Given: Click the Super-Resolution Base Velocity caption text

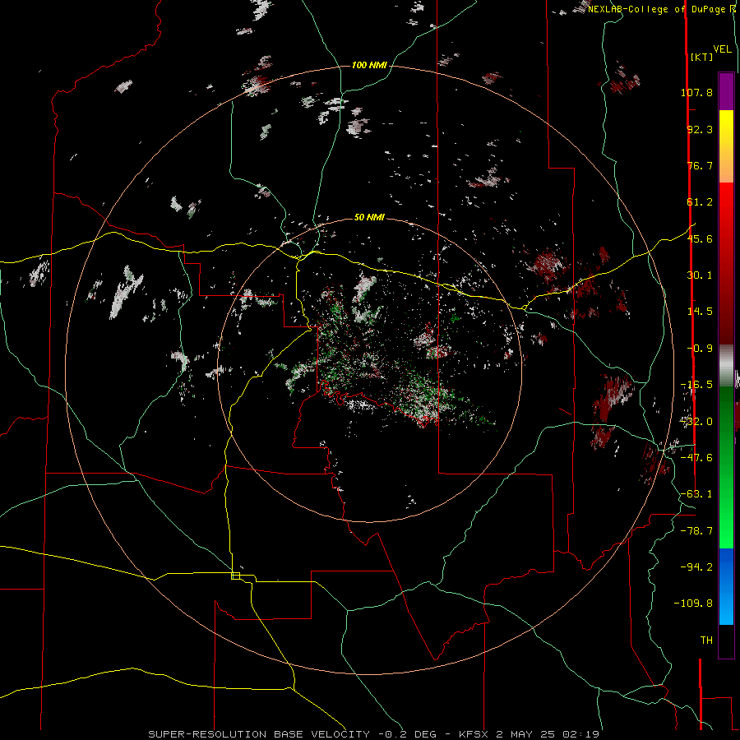Looking at the screenshot, I should pos(374,734).
